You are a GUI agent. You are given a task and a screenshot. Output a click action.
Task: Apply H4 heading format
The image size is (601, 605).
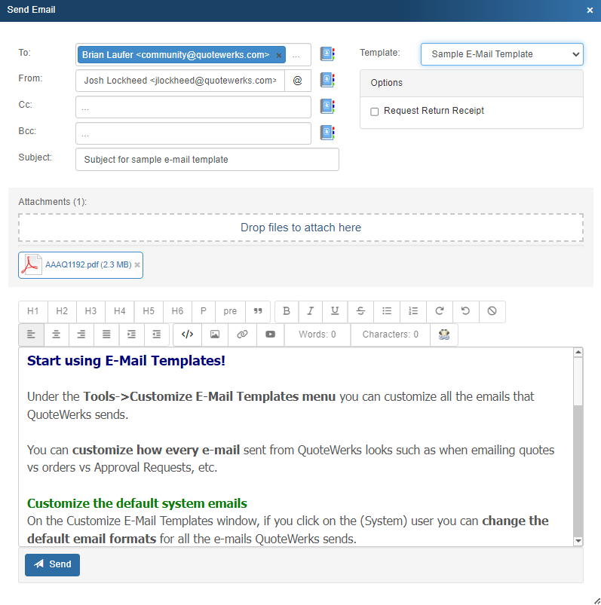(120, 311)
